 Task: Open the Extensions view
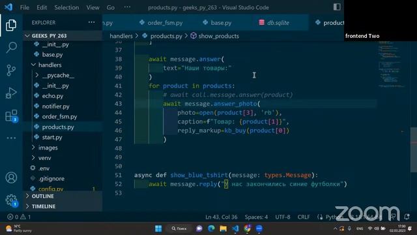click(x=12, y=116)
